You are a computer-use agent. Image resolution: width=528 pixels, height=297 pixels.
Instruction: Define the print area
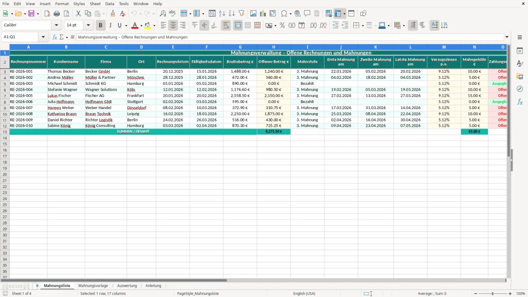point(328,14)
